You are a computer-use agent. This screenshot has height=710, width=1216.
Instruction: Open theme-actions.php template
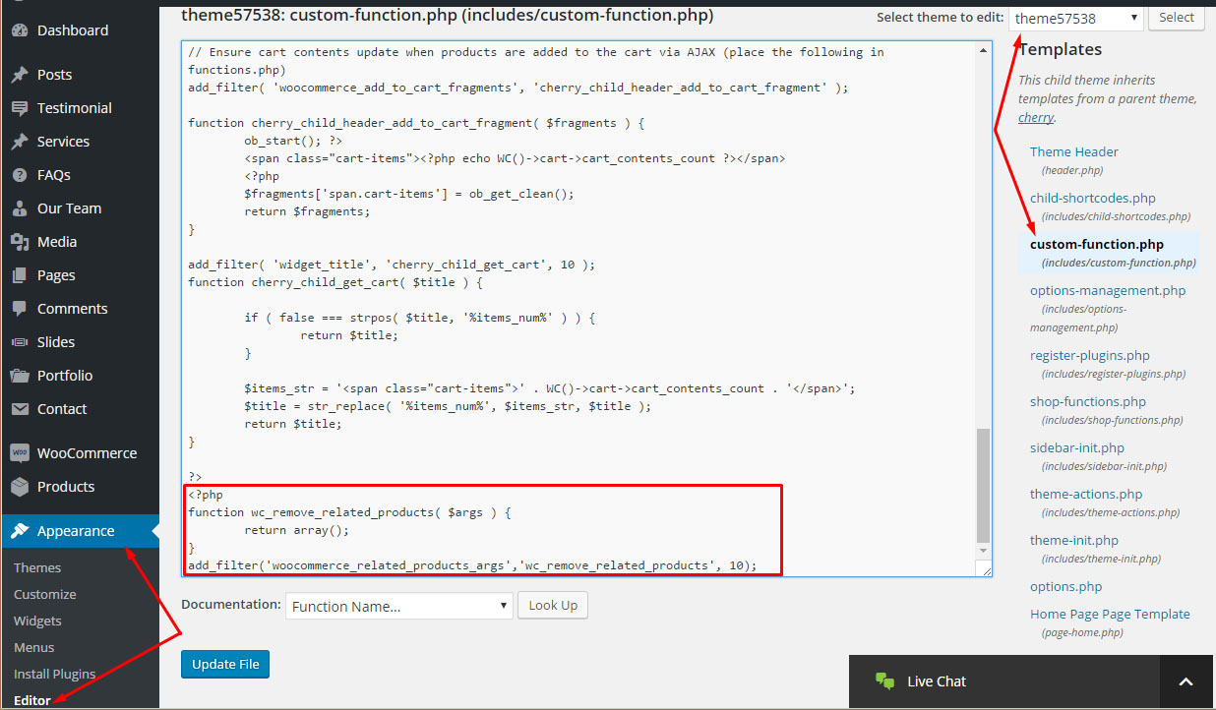click(1086, 494)
